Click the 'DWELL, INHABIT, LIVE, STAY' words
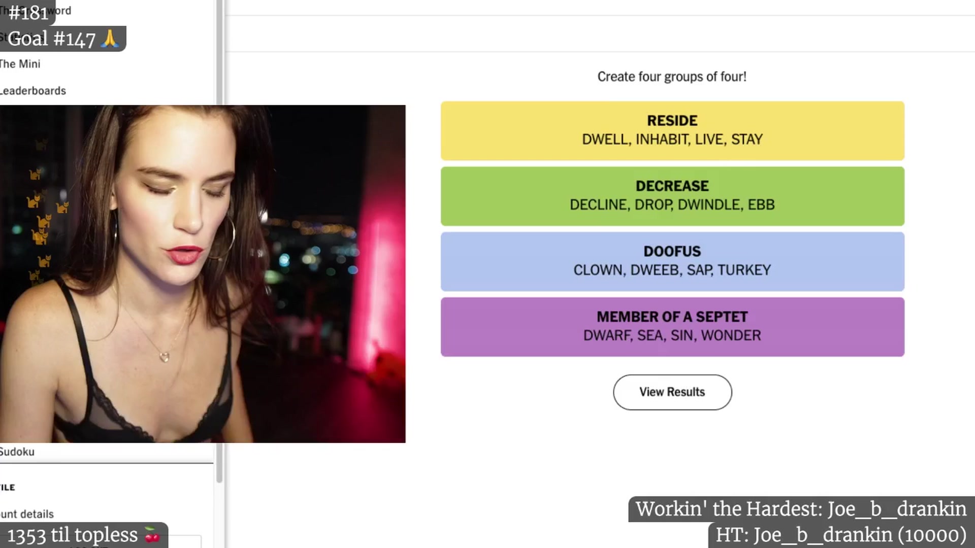Viewport: 975px width, 548px height. point(672,140)
